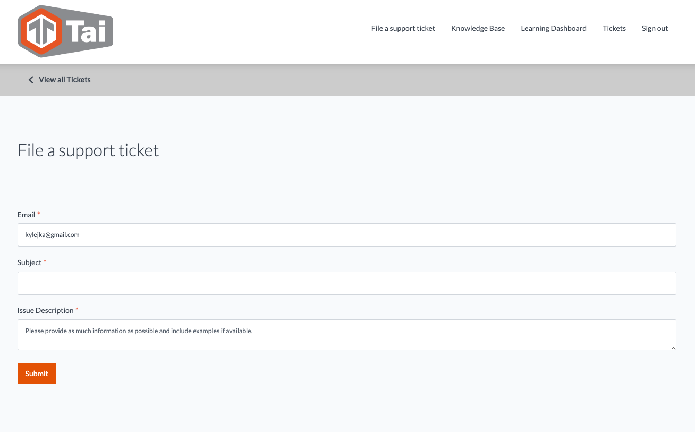The width and height of the screenshot is (695, 432).
Task: Click the Email field label
Action: (x=26, y=215)
